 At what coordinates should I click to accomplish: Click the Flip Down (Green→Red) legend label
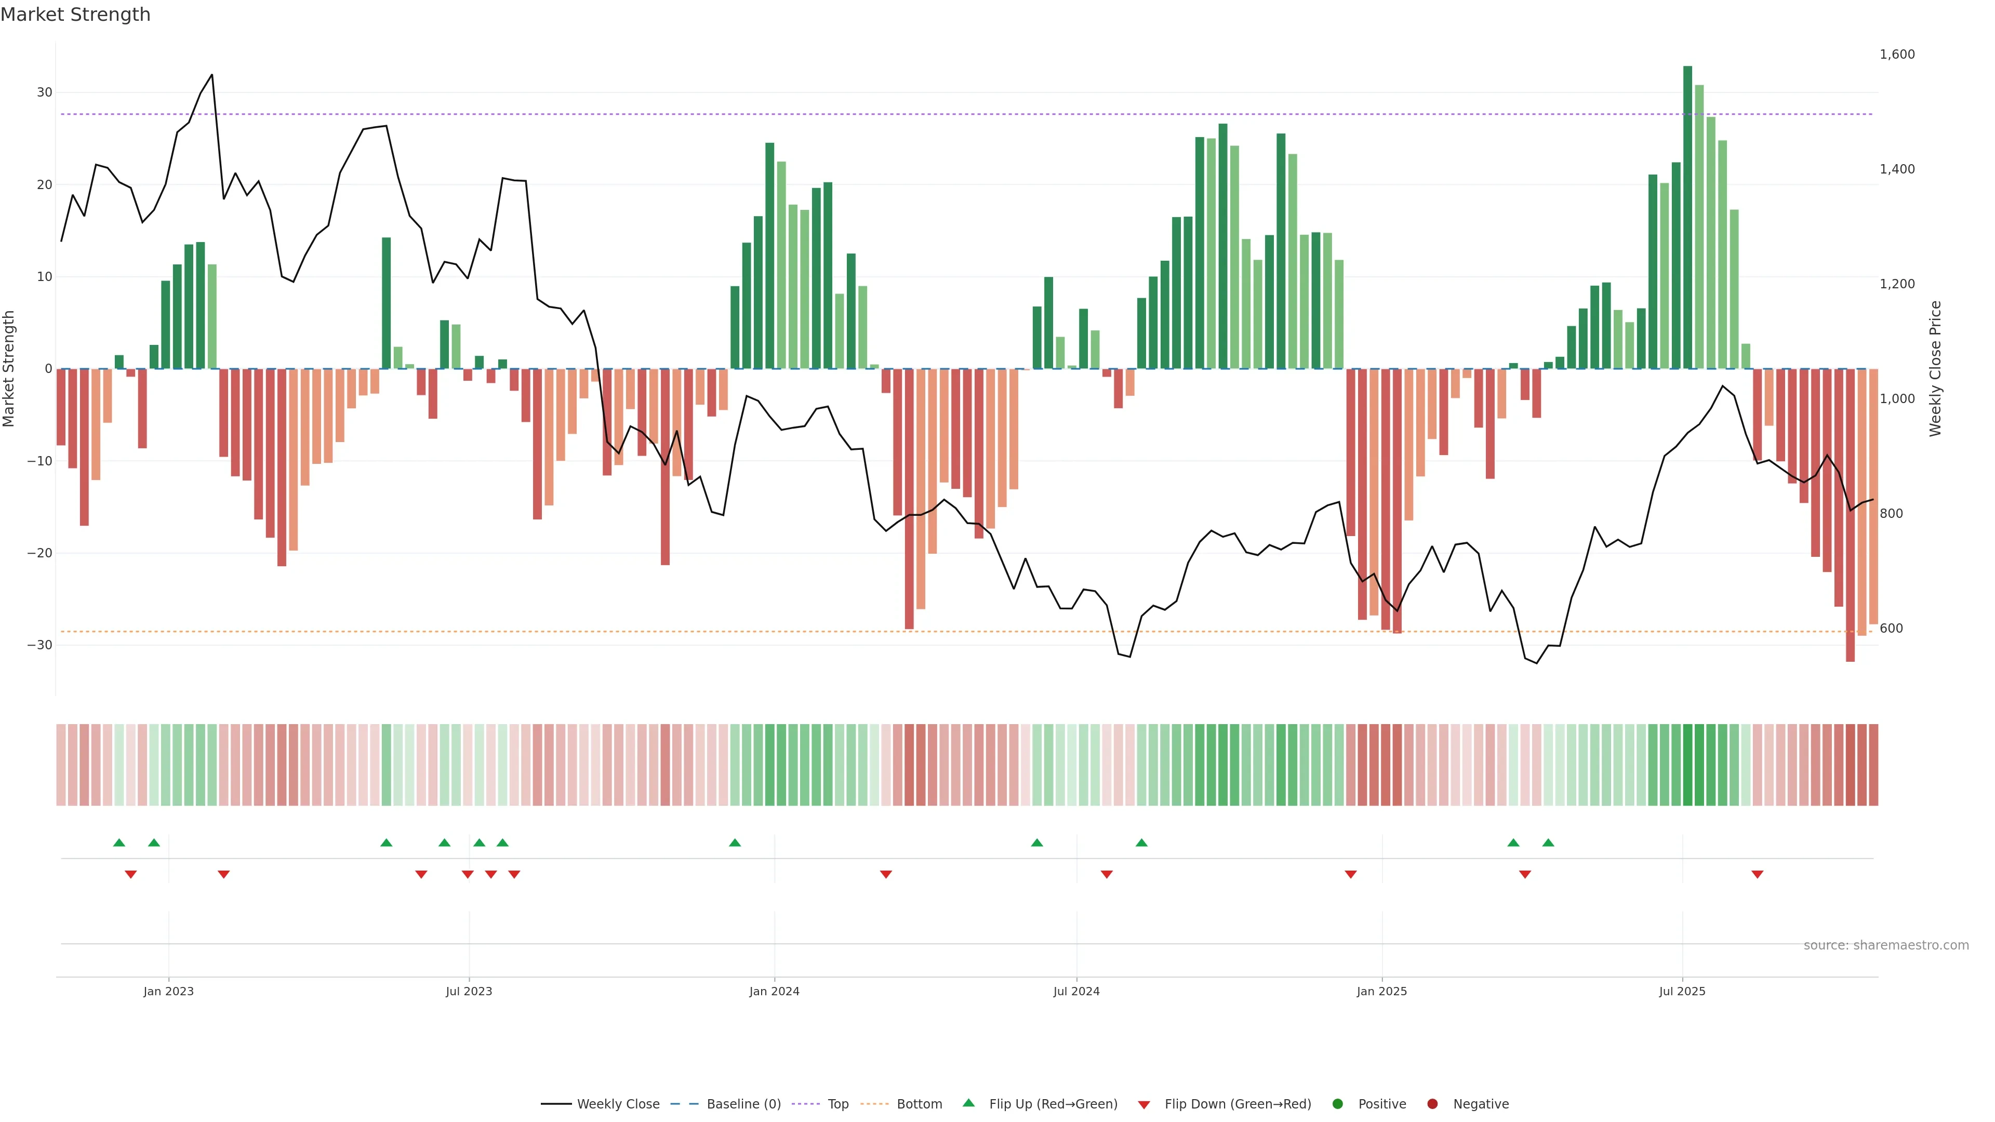[x=1238, y=1104]
